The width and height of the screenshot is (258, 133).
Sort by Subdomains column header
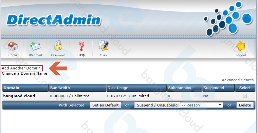pyautogui.click(x=184, y=88)
